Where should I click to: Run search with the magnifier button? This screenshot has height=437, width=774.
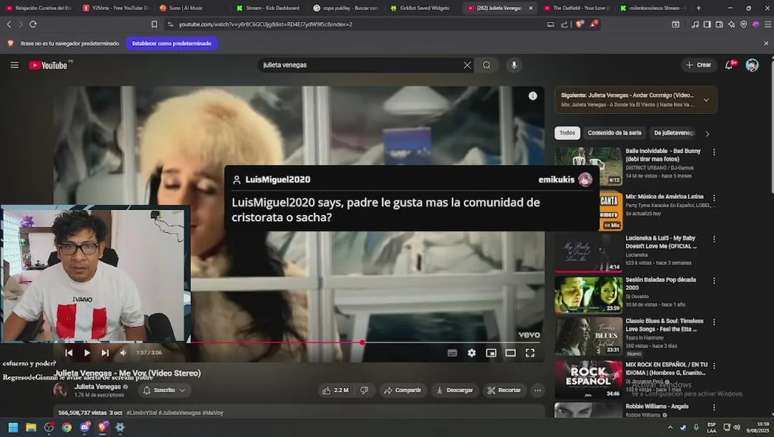coord(487,65)
